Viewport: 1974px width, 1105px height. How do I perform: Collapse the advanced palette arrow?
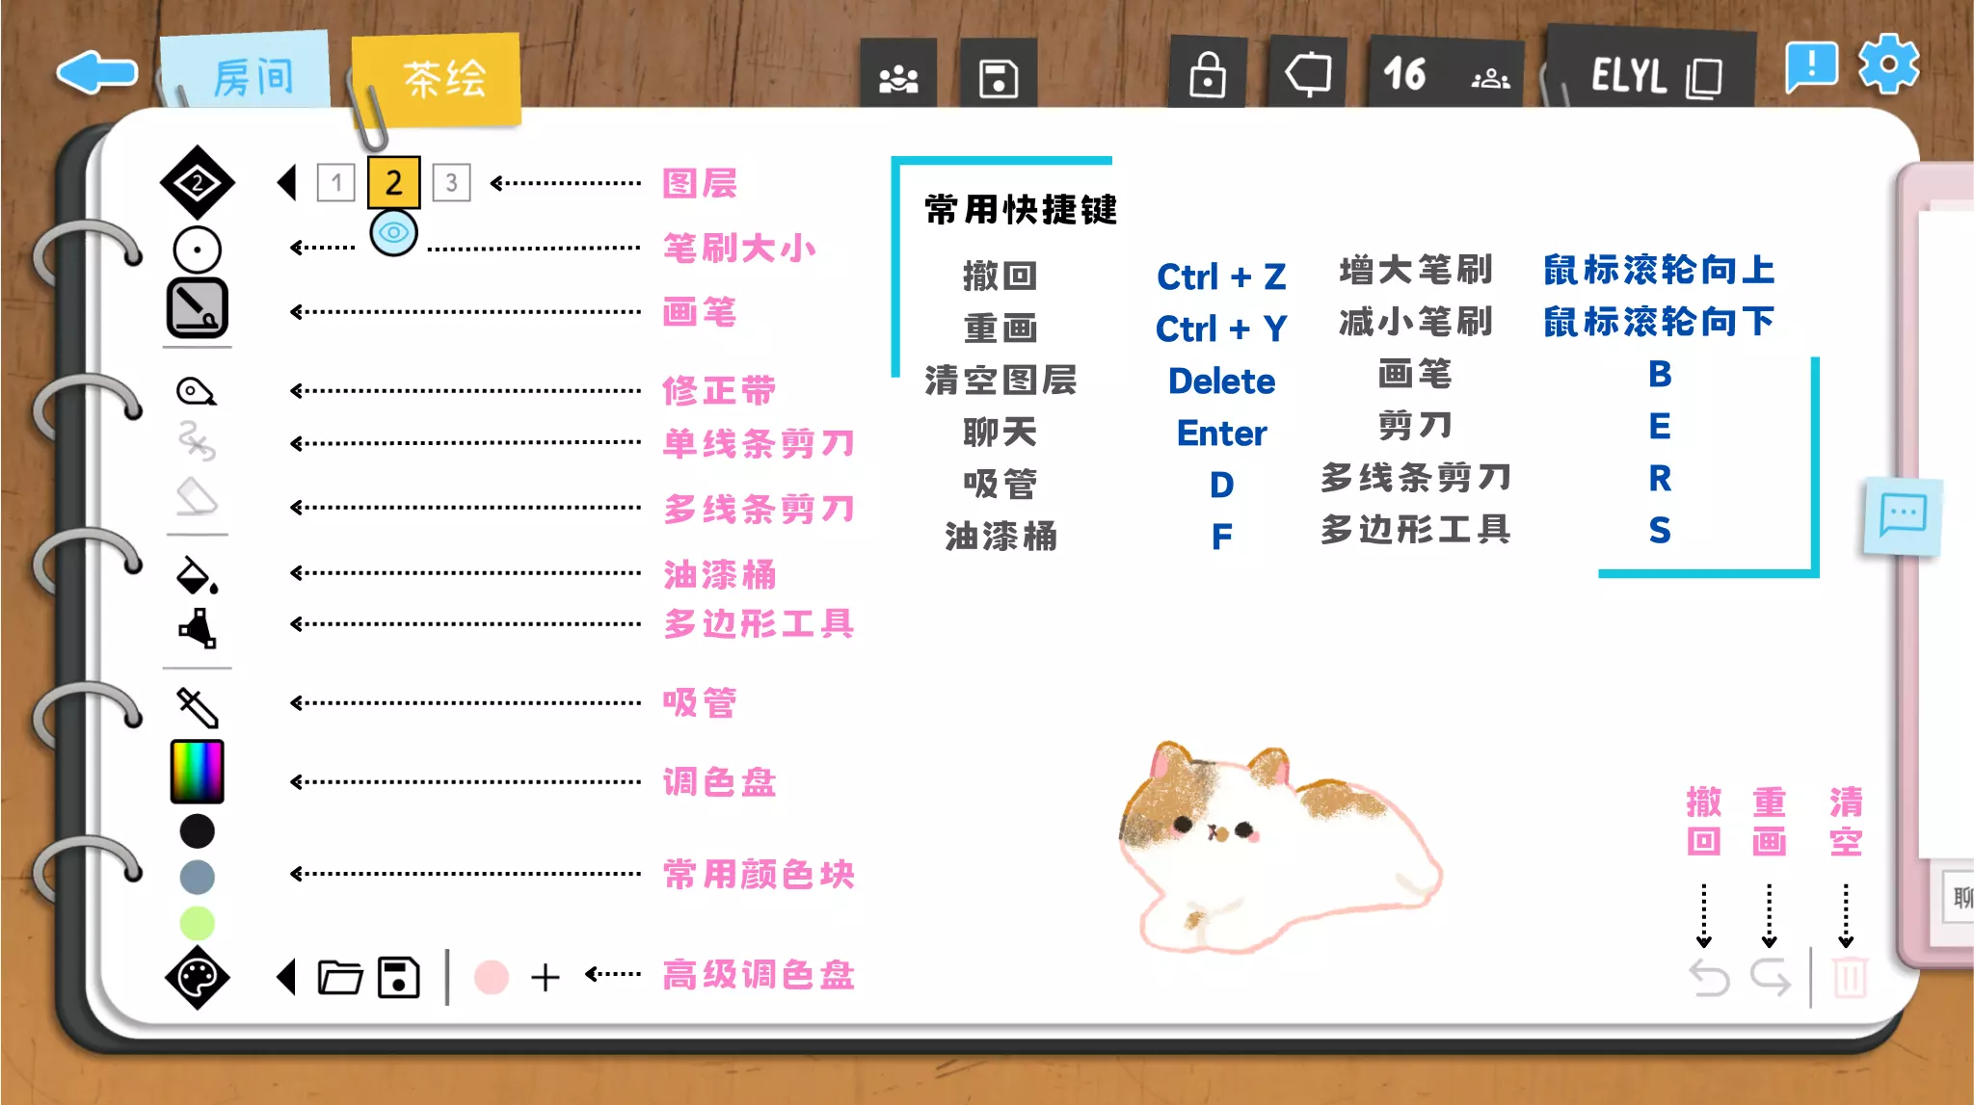(x=286, y=977)
